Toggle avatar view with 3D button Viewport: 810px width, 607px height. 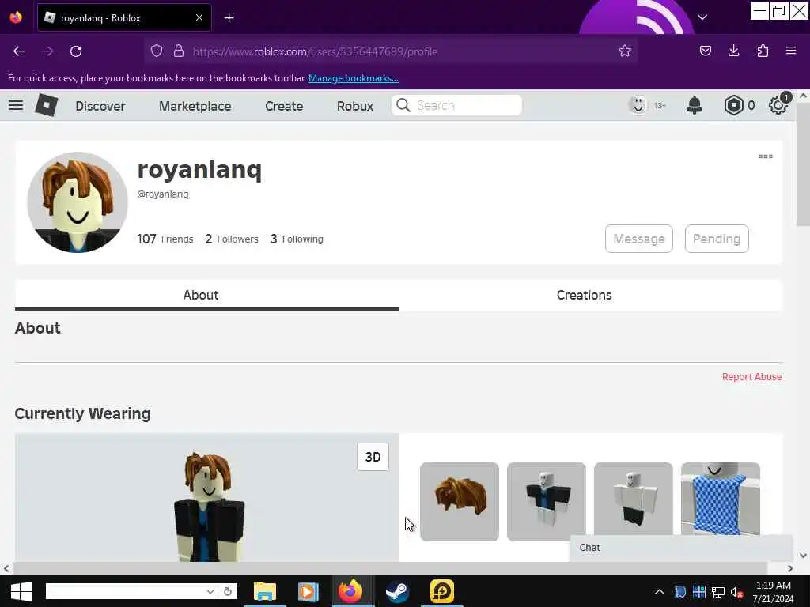(373, 457)
